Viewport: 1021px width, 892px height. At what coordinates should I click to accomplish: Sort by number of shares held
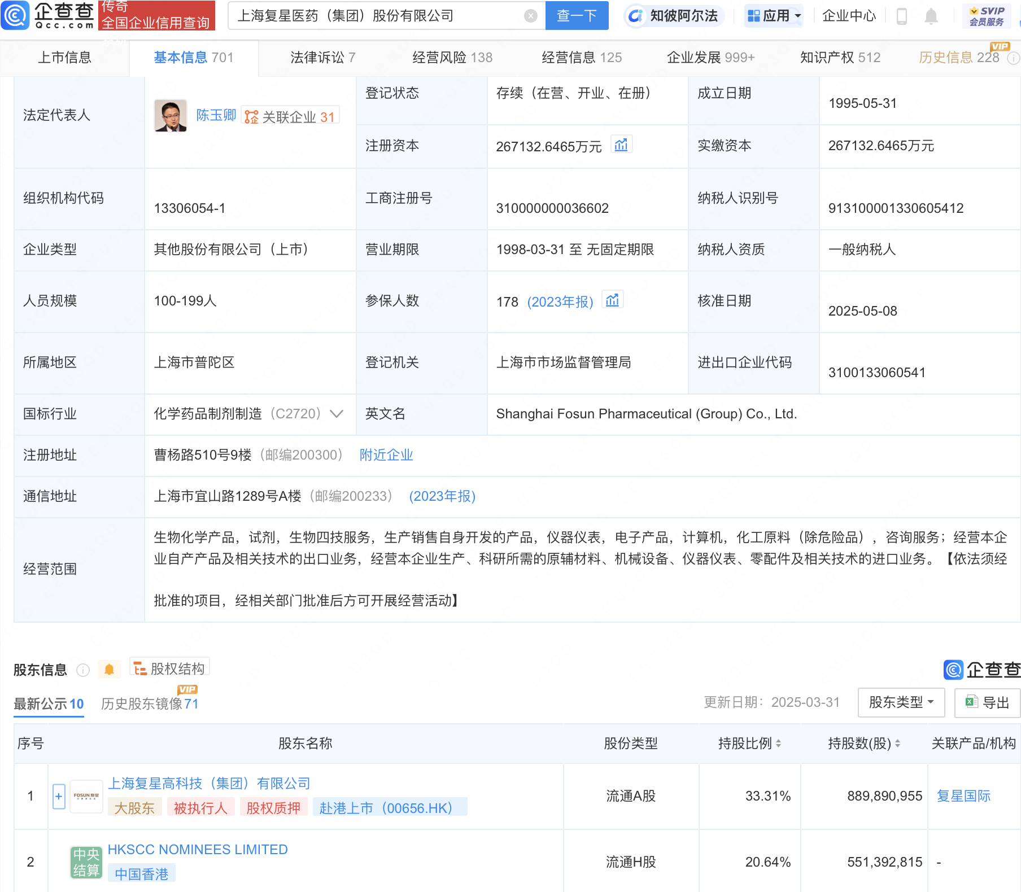coord(897,744)
